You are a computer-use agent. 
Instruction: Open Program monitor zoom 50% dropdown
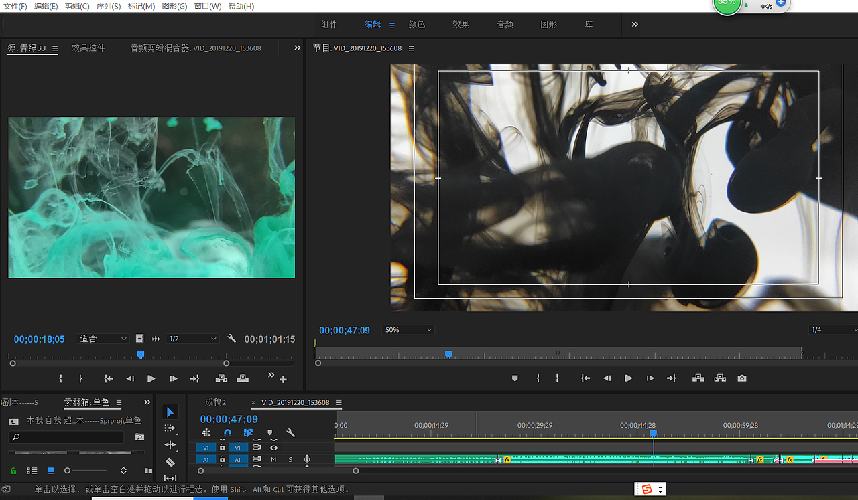click(x=408, y=330)
